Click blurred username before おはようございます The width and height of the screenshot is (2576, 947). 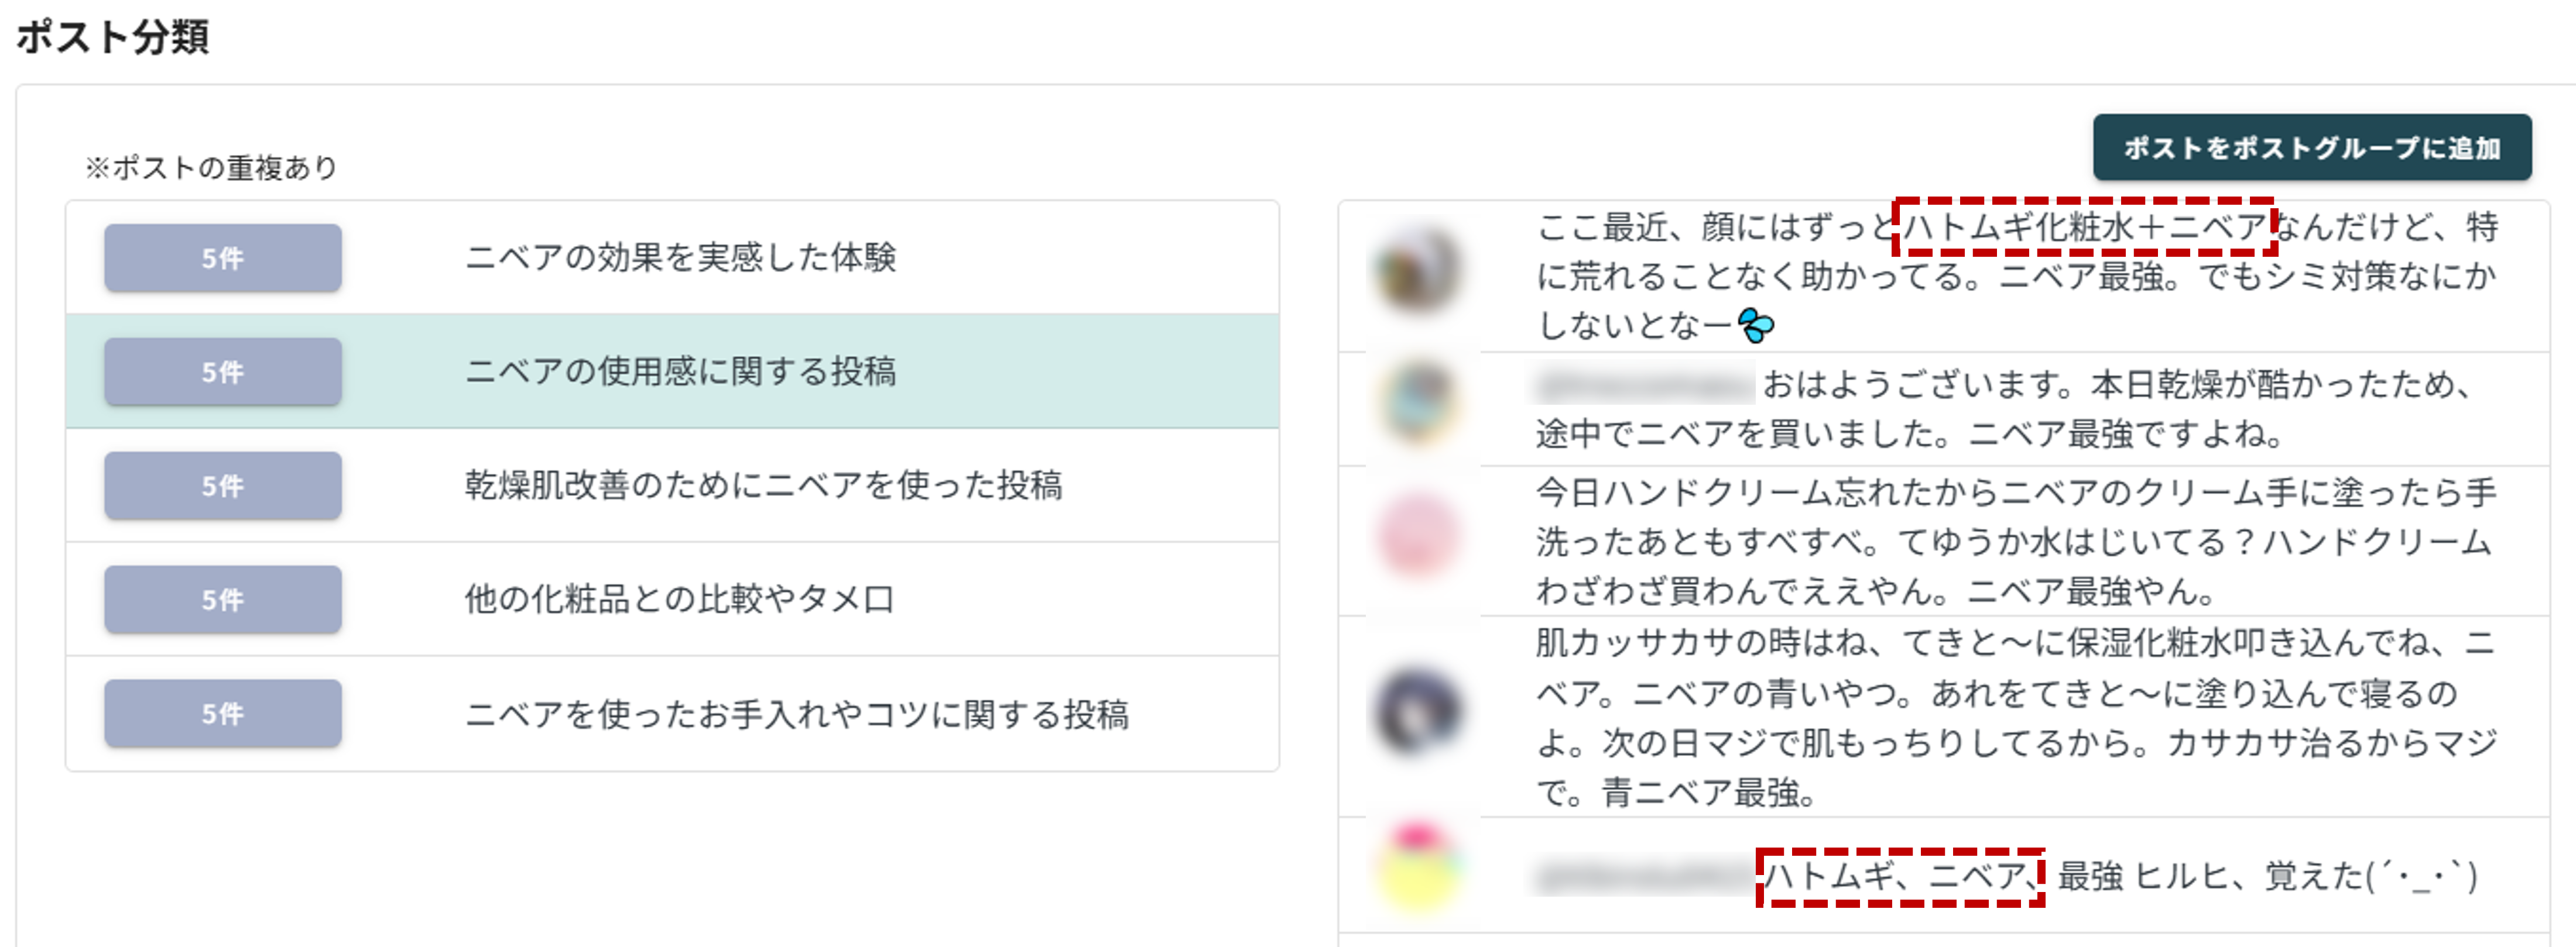coord(1644,385)
